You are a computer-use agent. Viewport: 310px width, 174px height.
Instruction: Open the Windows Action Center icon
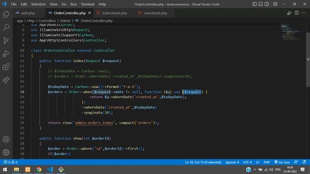click(x=302, y=170)
